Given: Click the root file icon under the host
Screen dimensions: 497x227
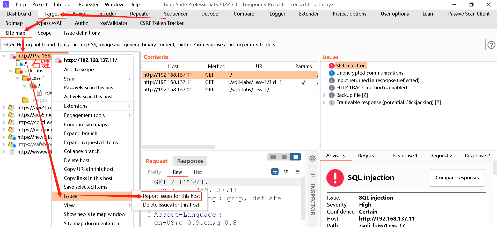Looking at the screenshot, I should 19,63.
